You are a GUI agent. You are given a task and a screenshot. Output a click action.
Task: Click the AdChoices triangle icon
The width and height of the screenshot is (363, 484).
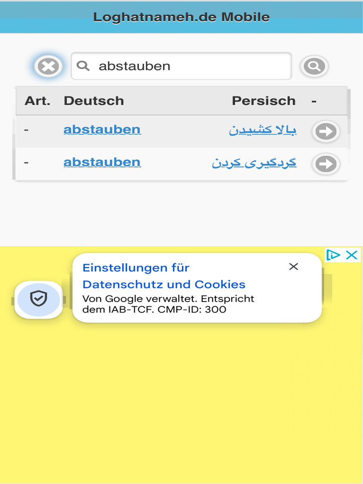333,255
